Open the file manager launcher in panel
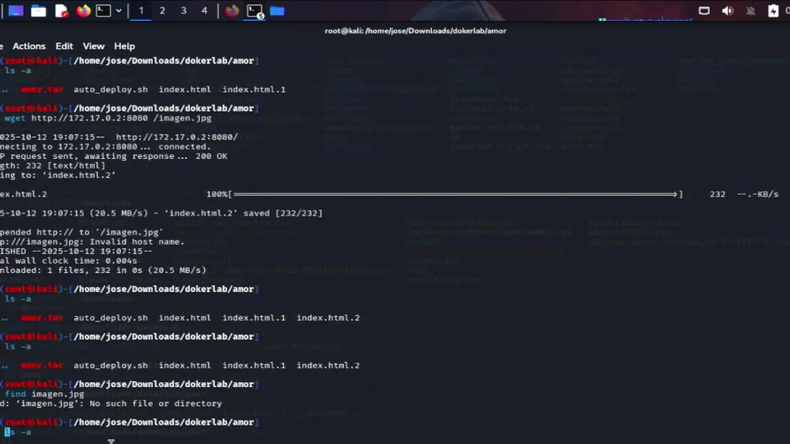The height and width of the screenshot is (444, 790). [38, 10]
